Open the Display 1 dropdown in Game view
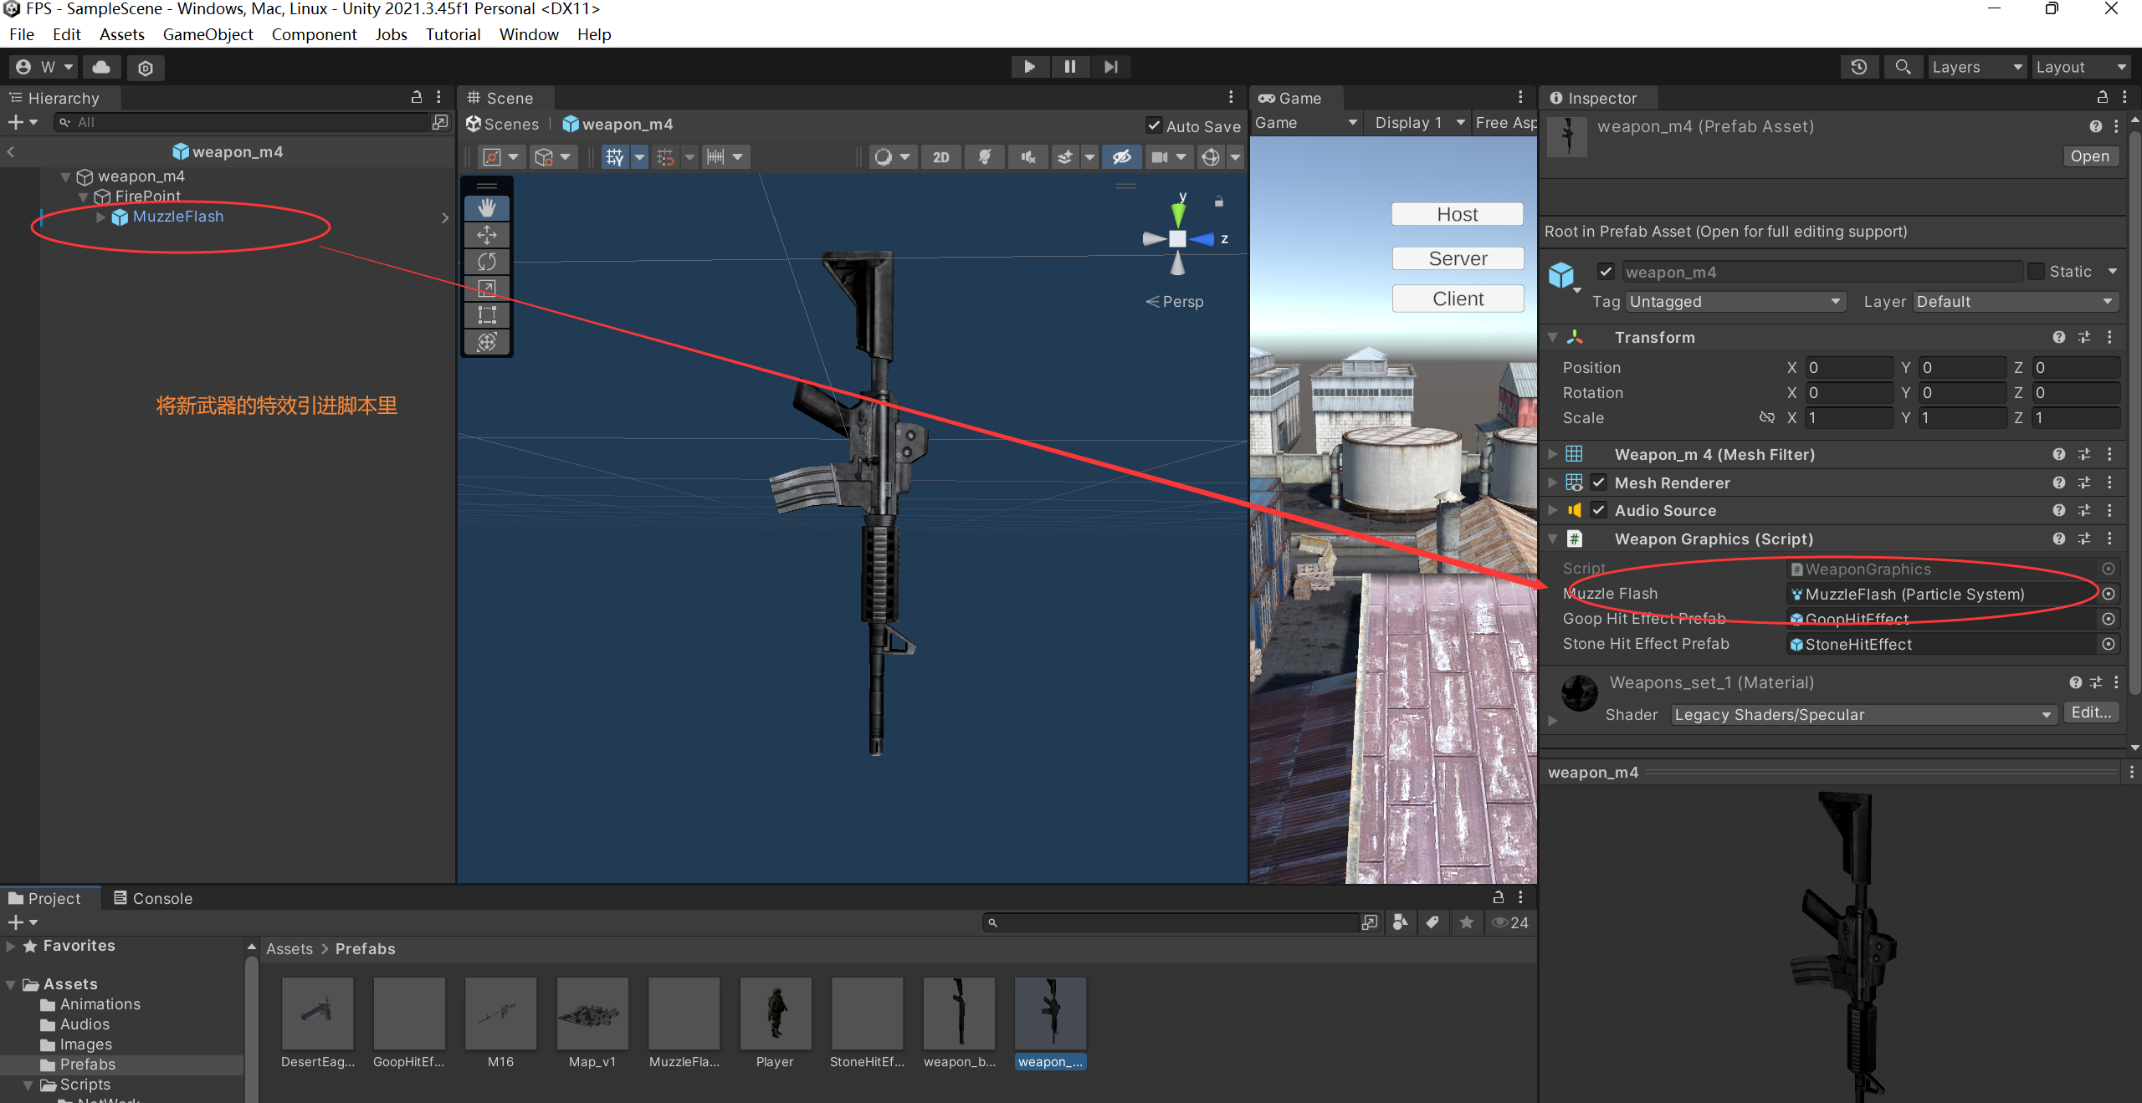Image resolution: width=2142 pixels, height=1103 pixels. pos(1419,123)
